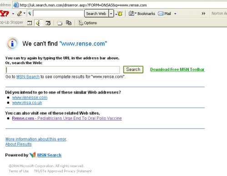Viewport: 227px width, 176px height.
Task: Open the Powered by MSN Search link
Action: [49, 155]
